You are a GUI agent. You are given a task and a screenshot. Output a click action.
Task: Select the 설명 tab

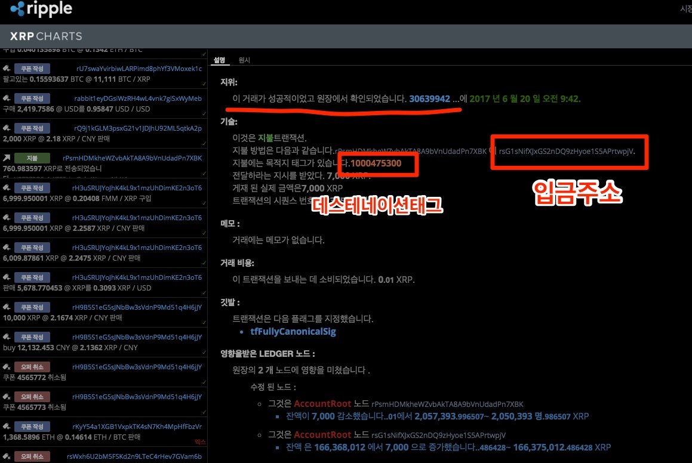pyautogui.click(x=220, y=60)
